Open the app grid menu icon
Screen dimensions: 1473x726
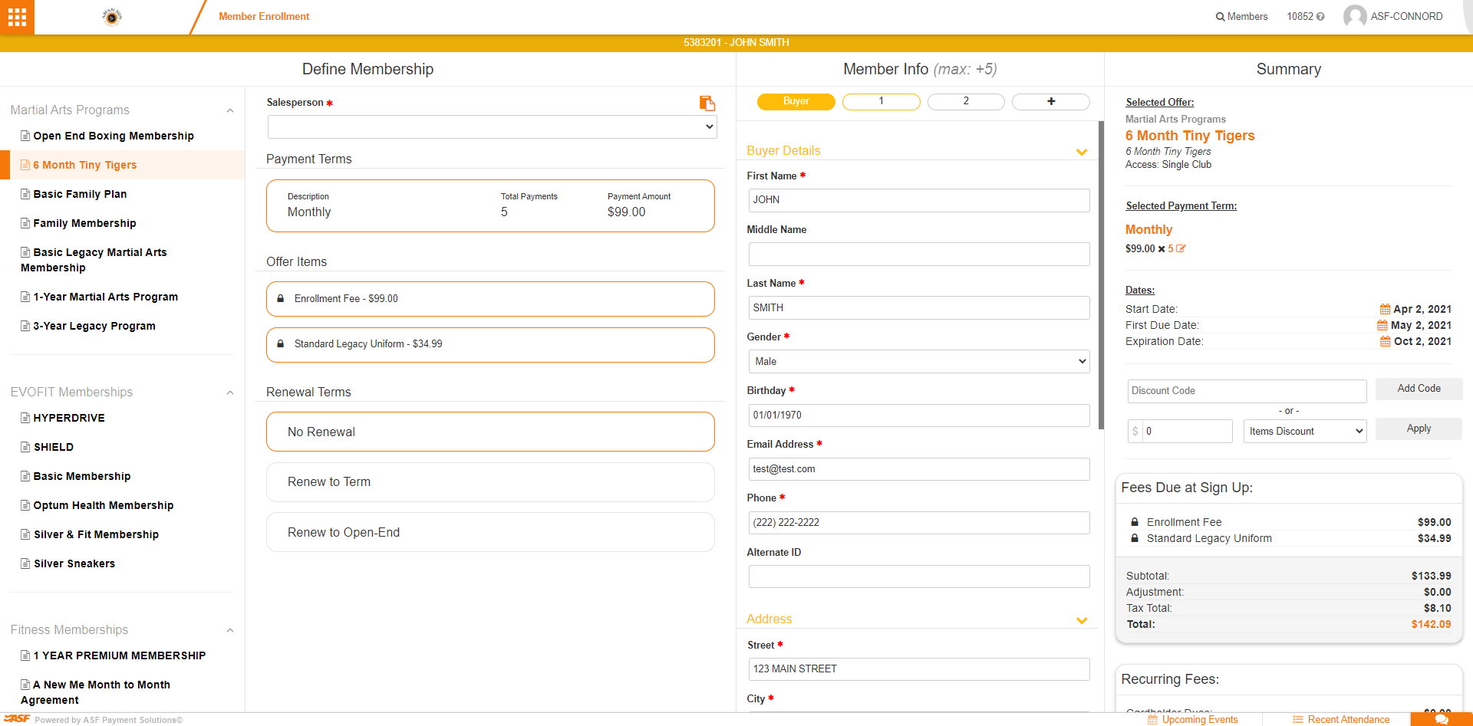[x=17, y=17]
